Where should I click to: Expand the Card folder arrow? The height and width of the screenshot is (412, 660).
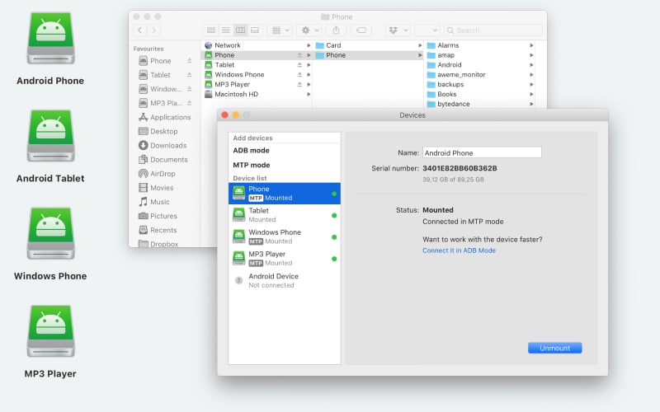[420, 45]
